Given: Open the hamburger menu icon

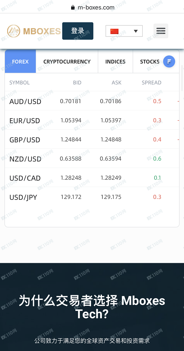Looking at the screenshot, I should 161,31.
